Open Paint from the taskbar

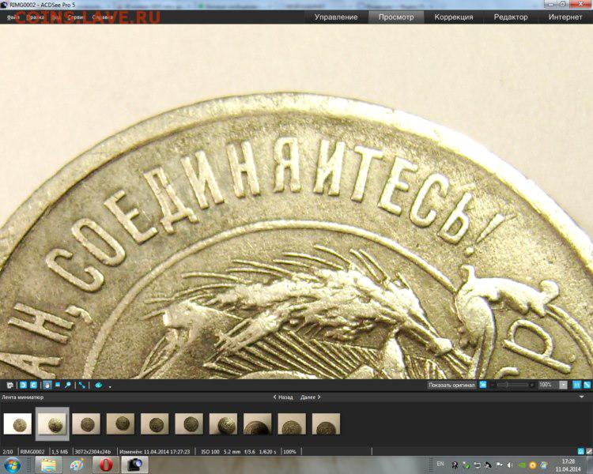[77, 465]
